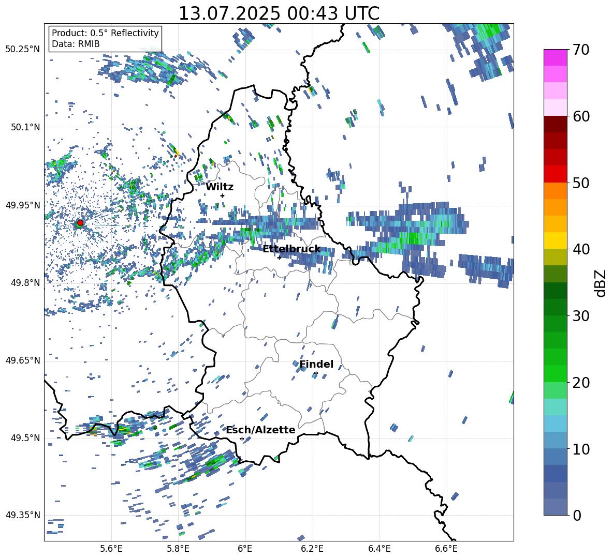This screenshot has width=613, height=559.
Task: Click the timestamp title 13.07.2025 00:43 UTC
Action: click(x=279, y=13)
